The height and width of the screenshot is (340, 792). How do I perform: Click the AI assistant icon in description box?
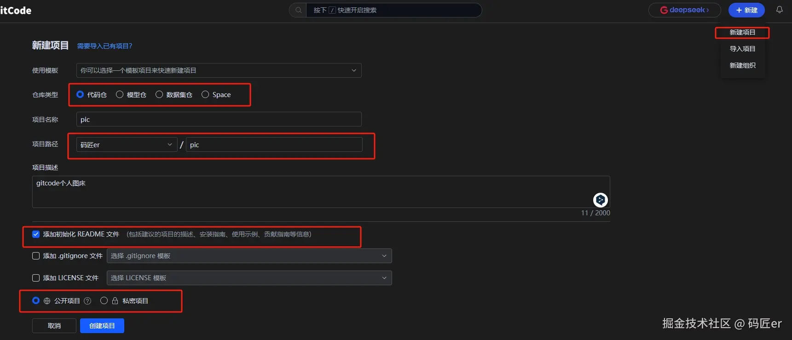point(600,200)
